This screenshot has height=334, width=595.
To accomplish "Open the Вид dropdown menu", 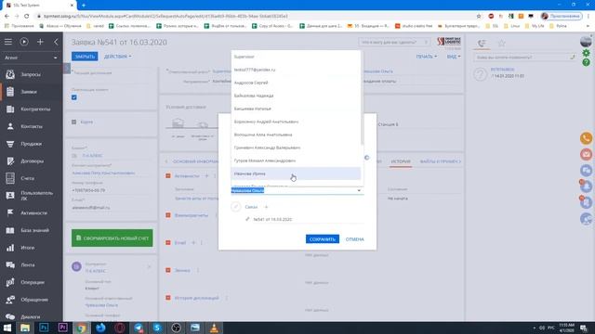I will click(x=454, y=57).
